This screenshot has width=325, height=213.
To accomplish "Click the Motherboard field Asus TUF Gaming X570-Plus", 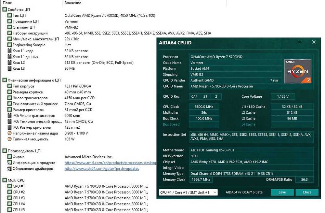I will click(251, 150).
